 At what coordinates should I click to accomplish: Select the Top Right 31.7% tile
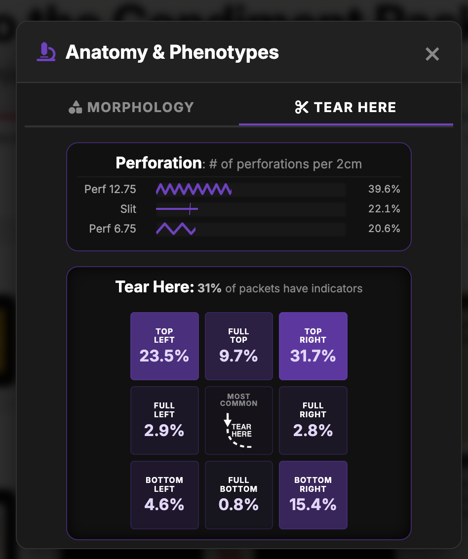point(313,346)
